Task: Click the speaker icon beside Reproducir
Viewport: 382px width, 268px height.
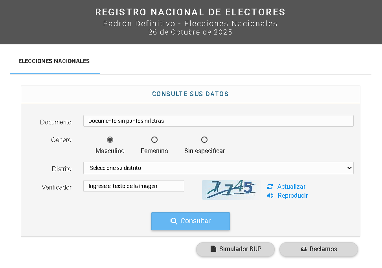Action: [x=270, y=196]
